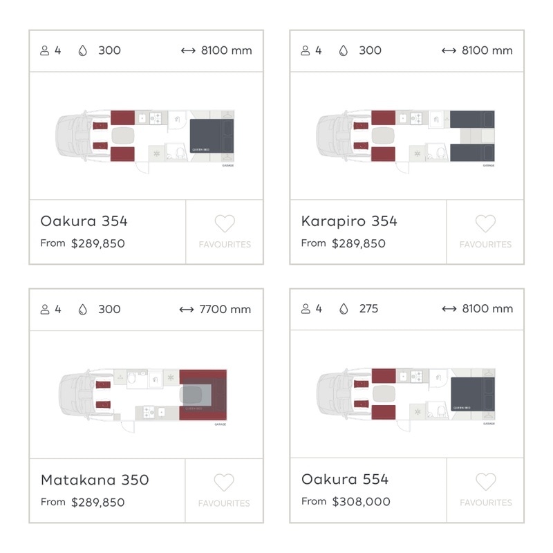Open the Karapiro 354 title link
This screenshot has height=553, width=553.
[349, 221]
